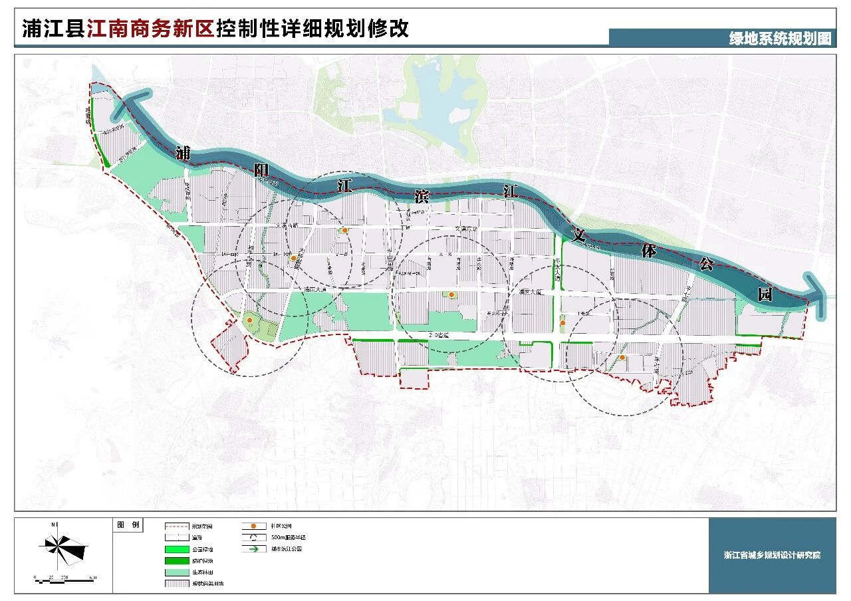Click the 浙江省城乡规划设计研究院 institute label

[772, 555]
